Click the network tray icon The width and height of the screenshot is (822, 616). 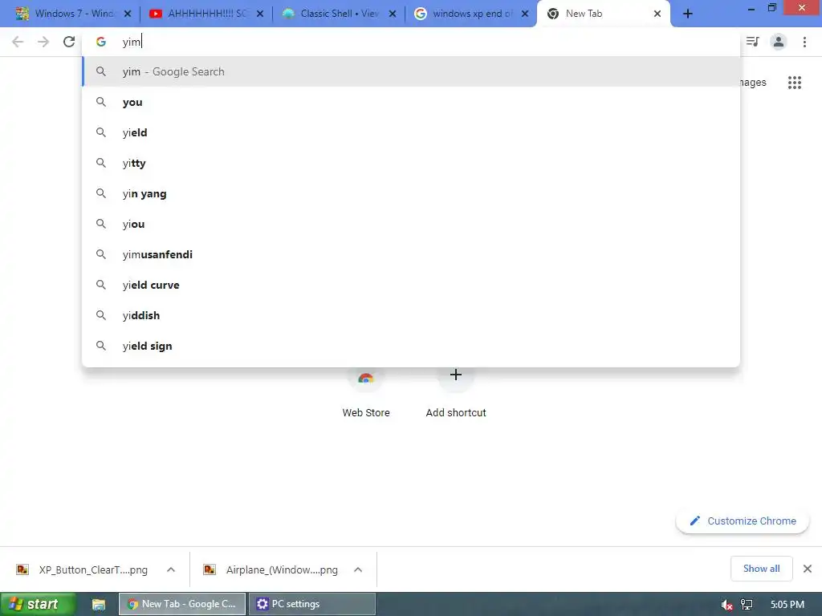(747, 605)
